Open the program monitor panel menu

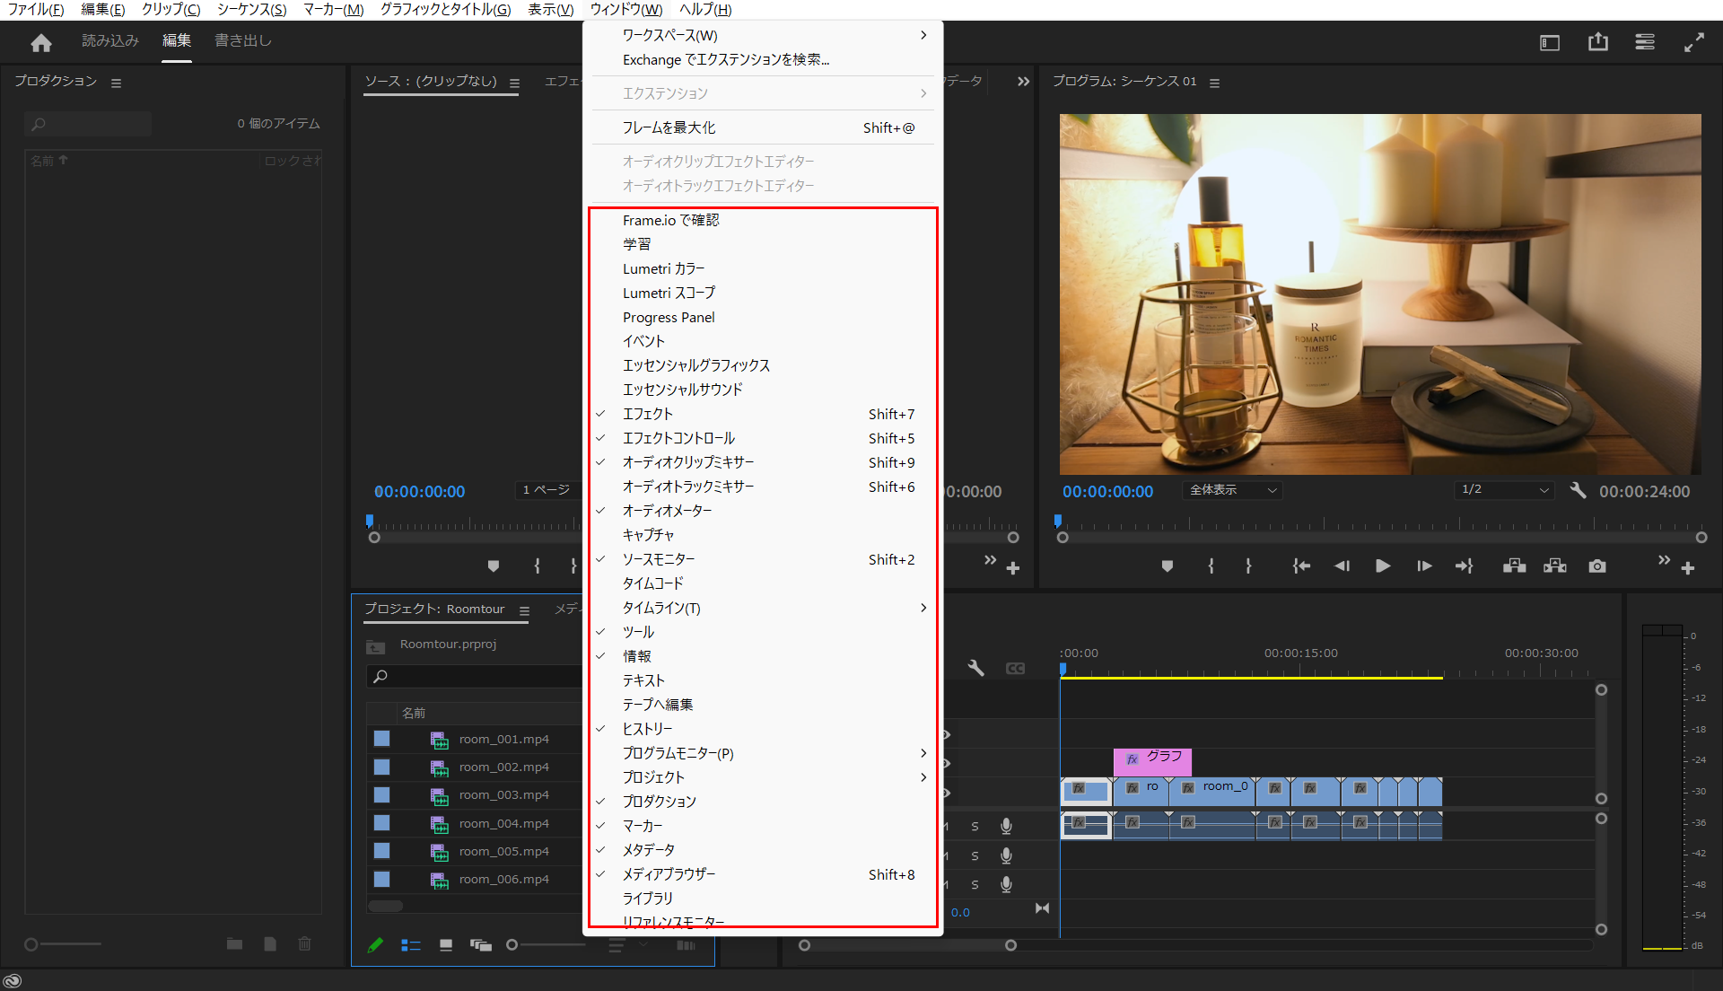coord(1214,83)
